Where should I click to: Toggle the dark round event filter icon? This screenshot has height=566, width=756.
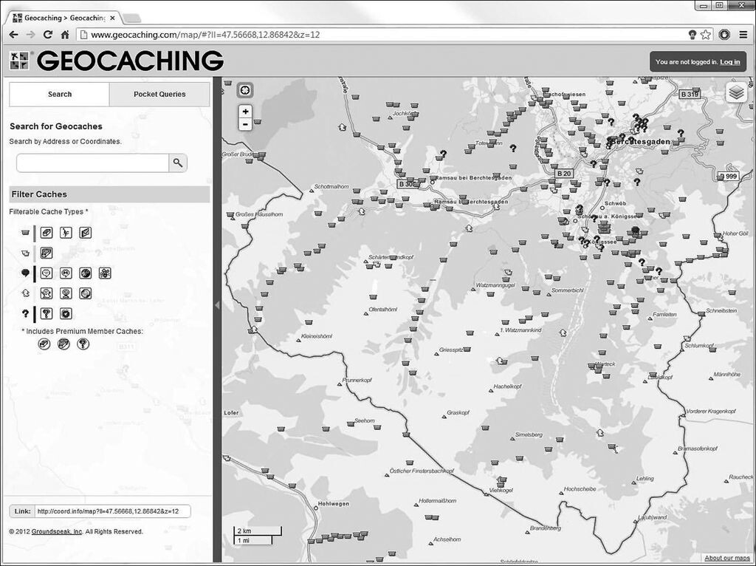[85, 273]
